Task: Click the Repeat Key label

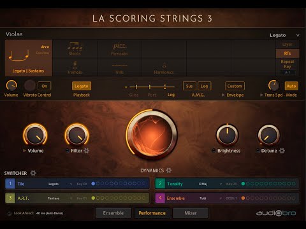Action: tap(288, 64)
